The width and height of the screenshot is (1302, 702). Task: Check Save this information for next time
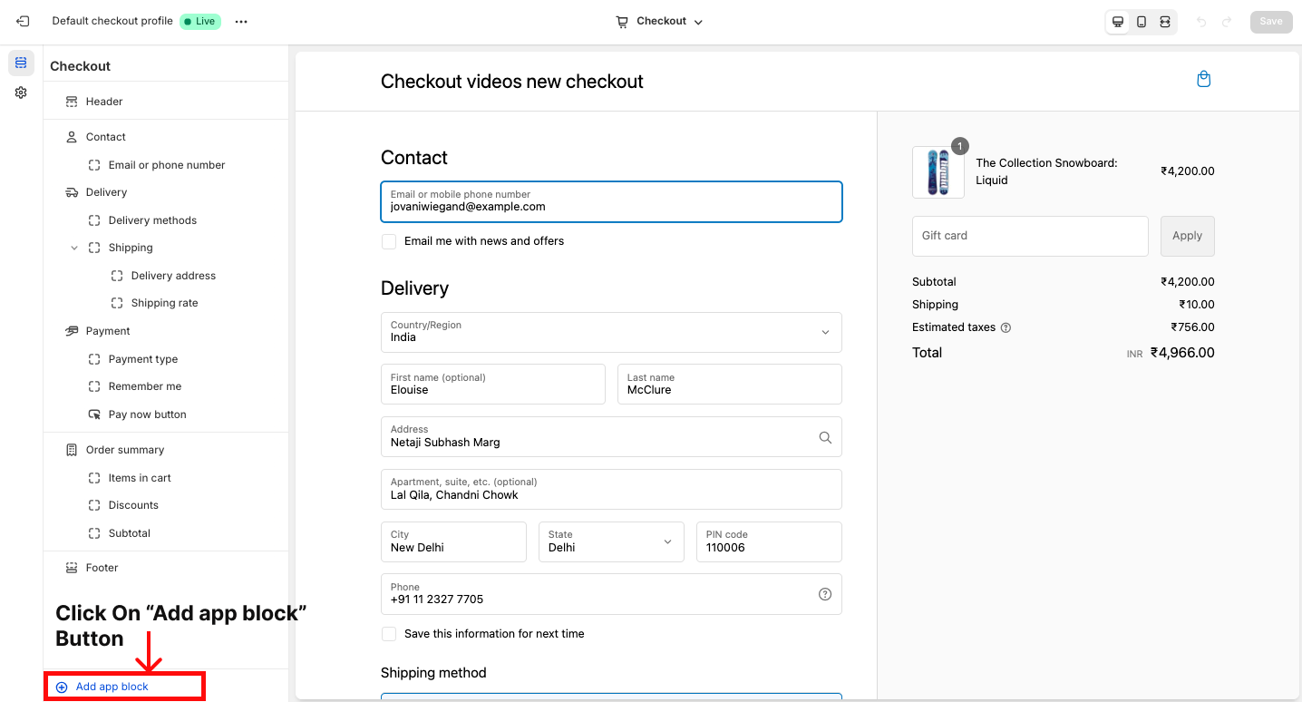389,634
